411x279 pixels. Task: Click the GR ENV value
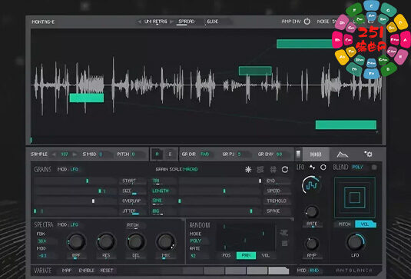coord(279,154)
